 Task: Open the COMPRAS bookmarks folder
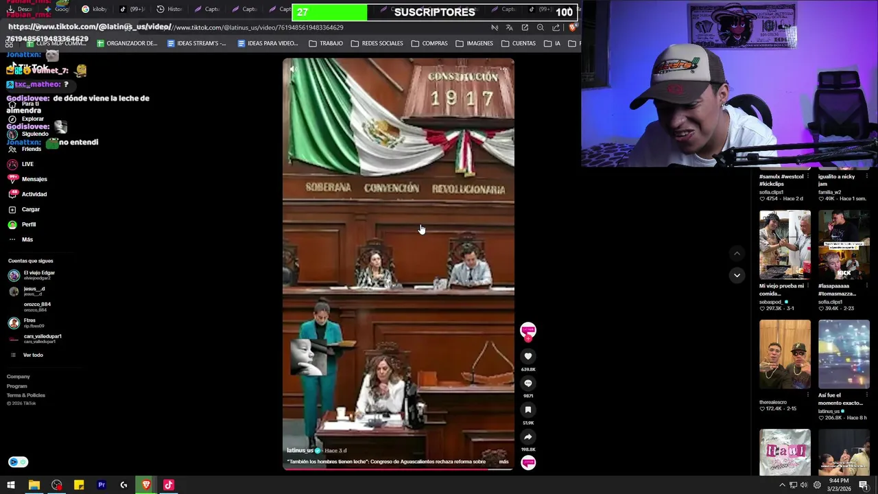(x=429, y=43)
